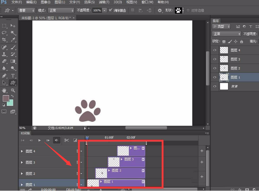The width and height of the screenshot is (259, 191).
Task: Open the 图像(I) menu
Action: coord(46,2)
